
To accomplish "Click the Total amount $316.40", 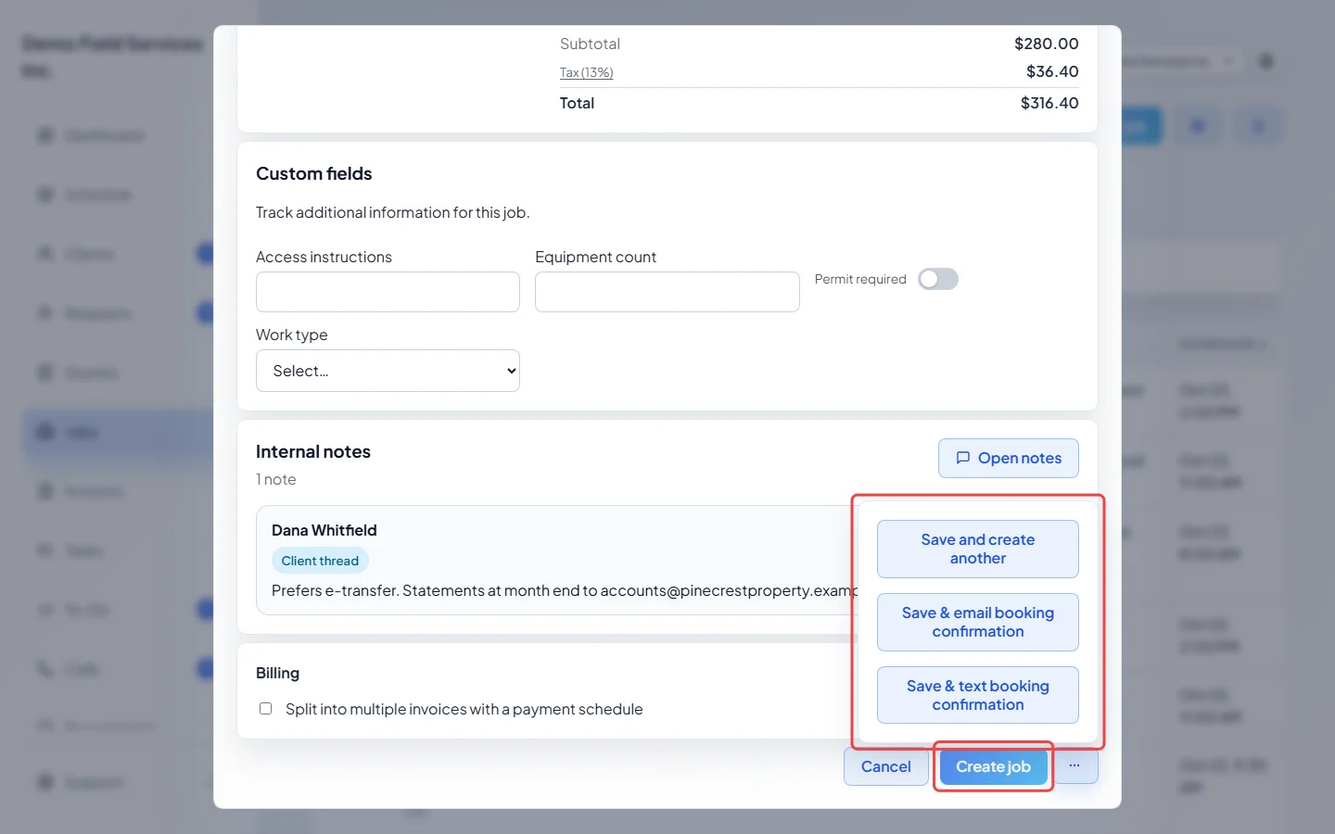I will click(1049, 103).
